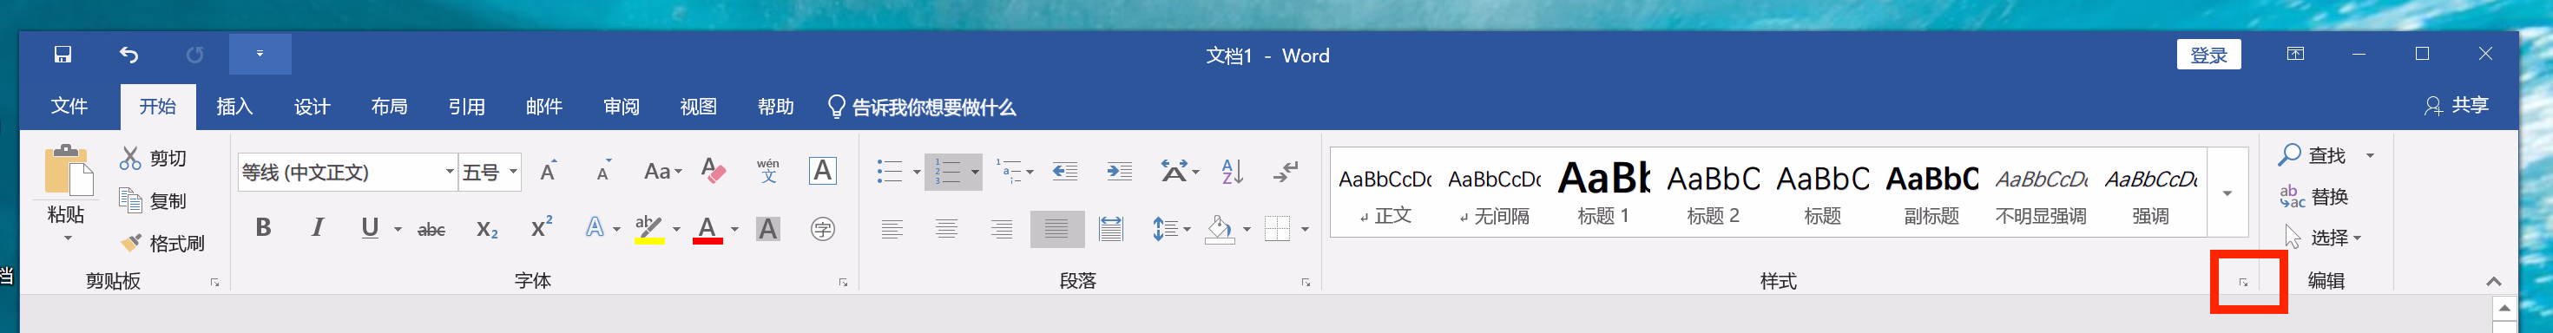Click the Increase Indent icon

(1119, 172)
